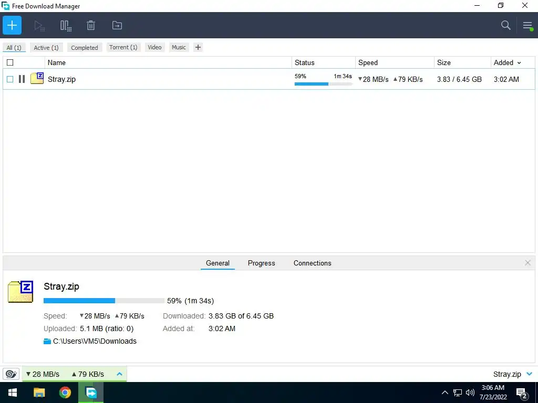The height and width of the screenshot is (403, 538).
Task: Click the move to folder toolbar icon
Action: 117,25
